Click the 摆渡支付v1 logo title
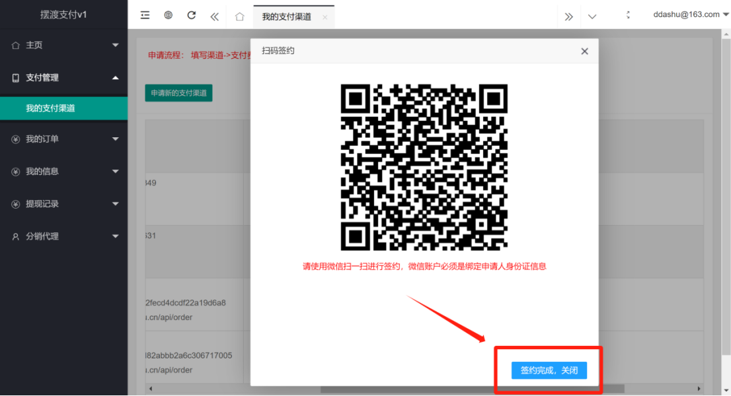This screenshot has height=396, width=731. (x=63, y=15)
